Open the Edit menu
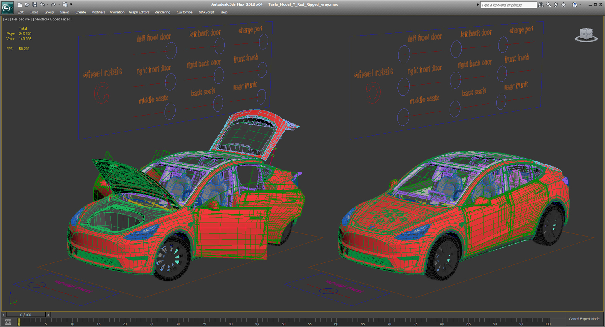The width and height of the screenshot is (605, 327). pyautogui.click(x=20, y=12)
